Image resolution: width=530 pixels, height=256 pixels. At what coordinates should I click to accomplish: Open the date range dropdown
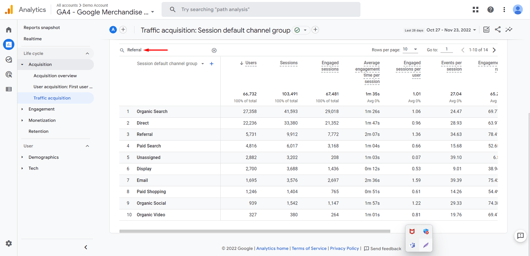coord(451,30)
